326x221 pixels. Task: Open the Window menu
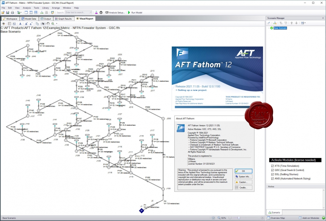67,8
